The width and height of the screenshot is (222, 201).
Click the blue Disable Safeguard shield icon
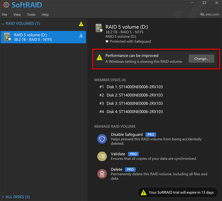(102, 139)
